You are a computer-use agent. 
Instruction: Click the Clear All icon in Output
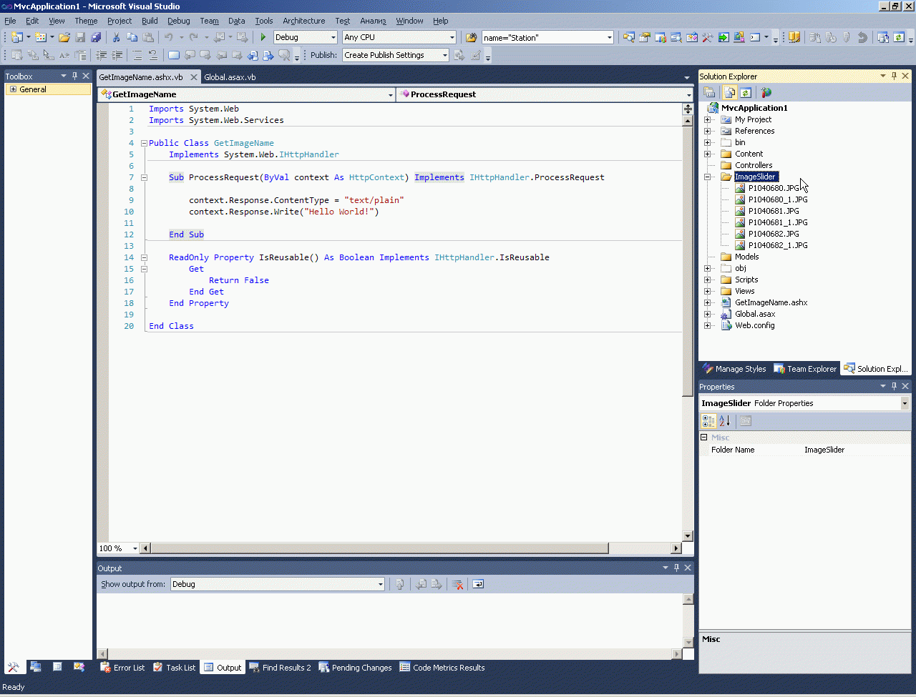[458, 584]
